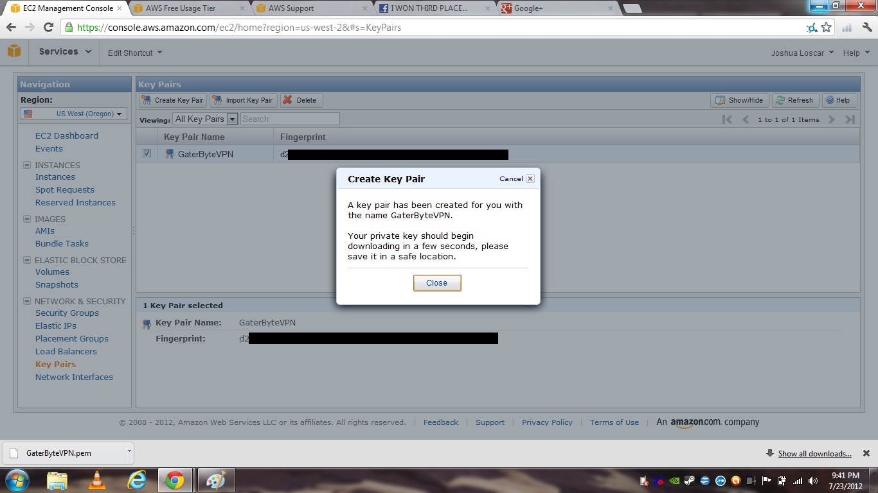Open EC2 Dashboard link

point(67,135)
